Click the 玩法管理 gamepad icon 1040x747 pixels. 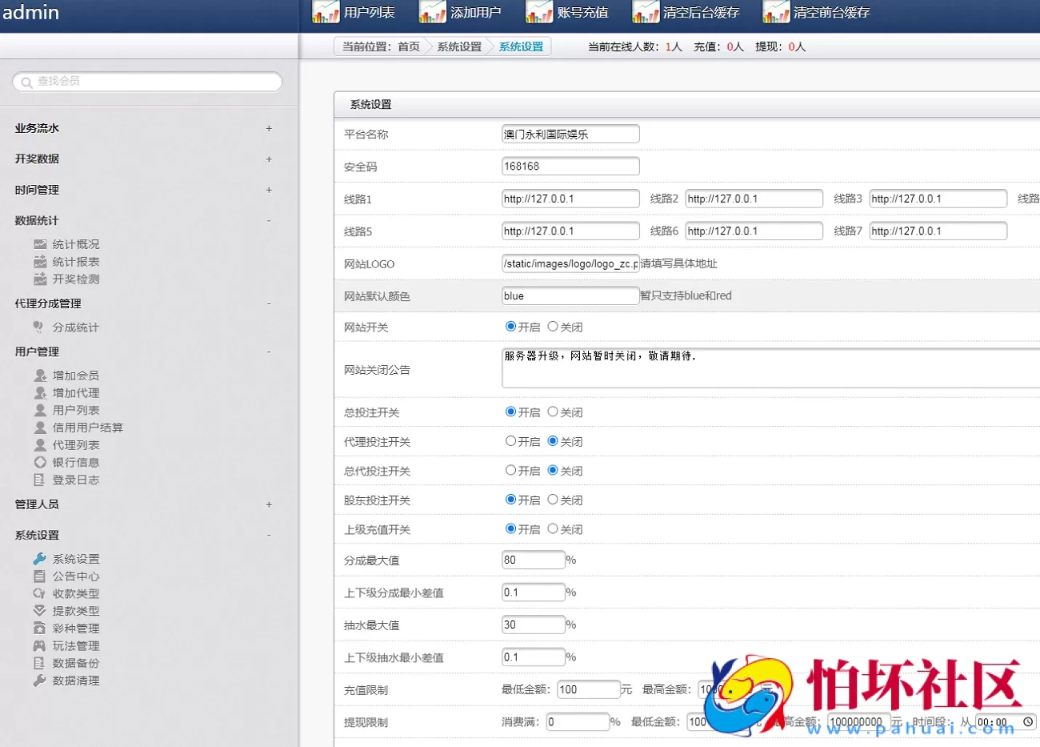coord(40,645)
